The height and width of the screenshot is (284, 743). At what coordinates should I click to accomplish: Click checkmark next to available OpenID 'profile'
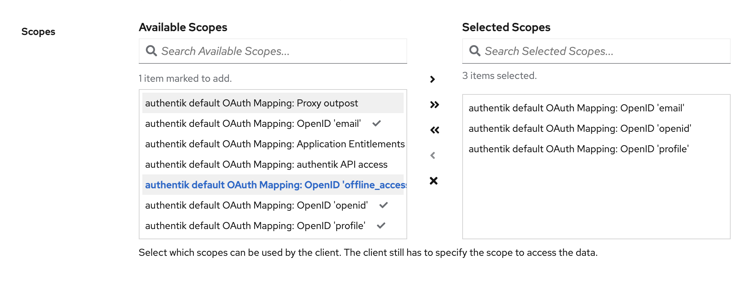(x=381, y=226)
